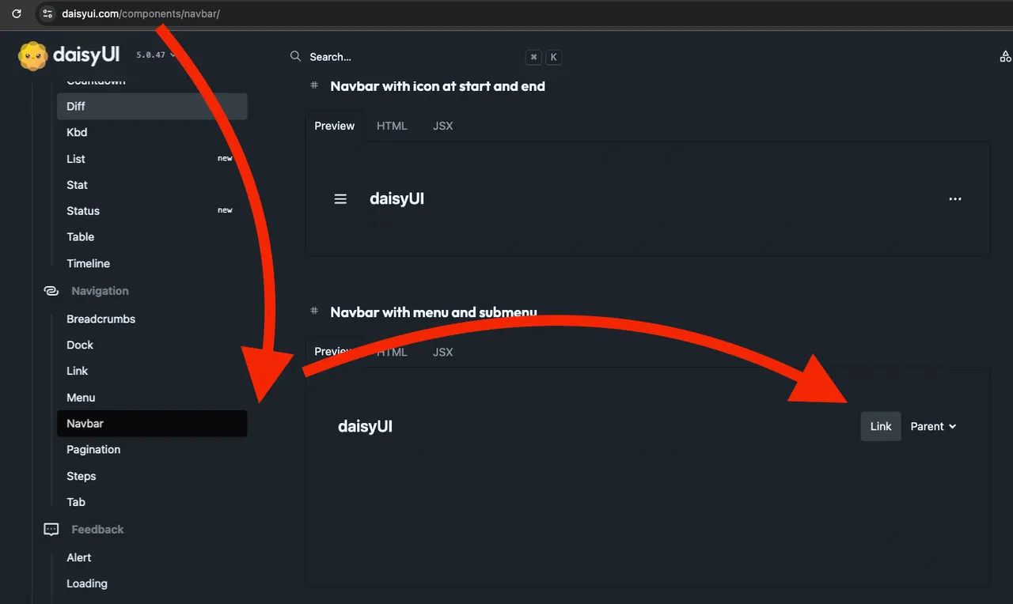Open the three-dot menu in navbar preview
Screen dimensions: 1013x604
coord(955,199)
